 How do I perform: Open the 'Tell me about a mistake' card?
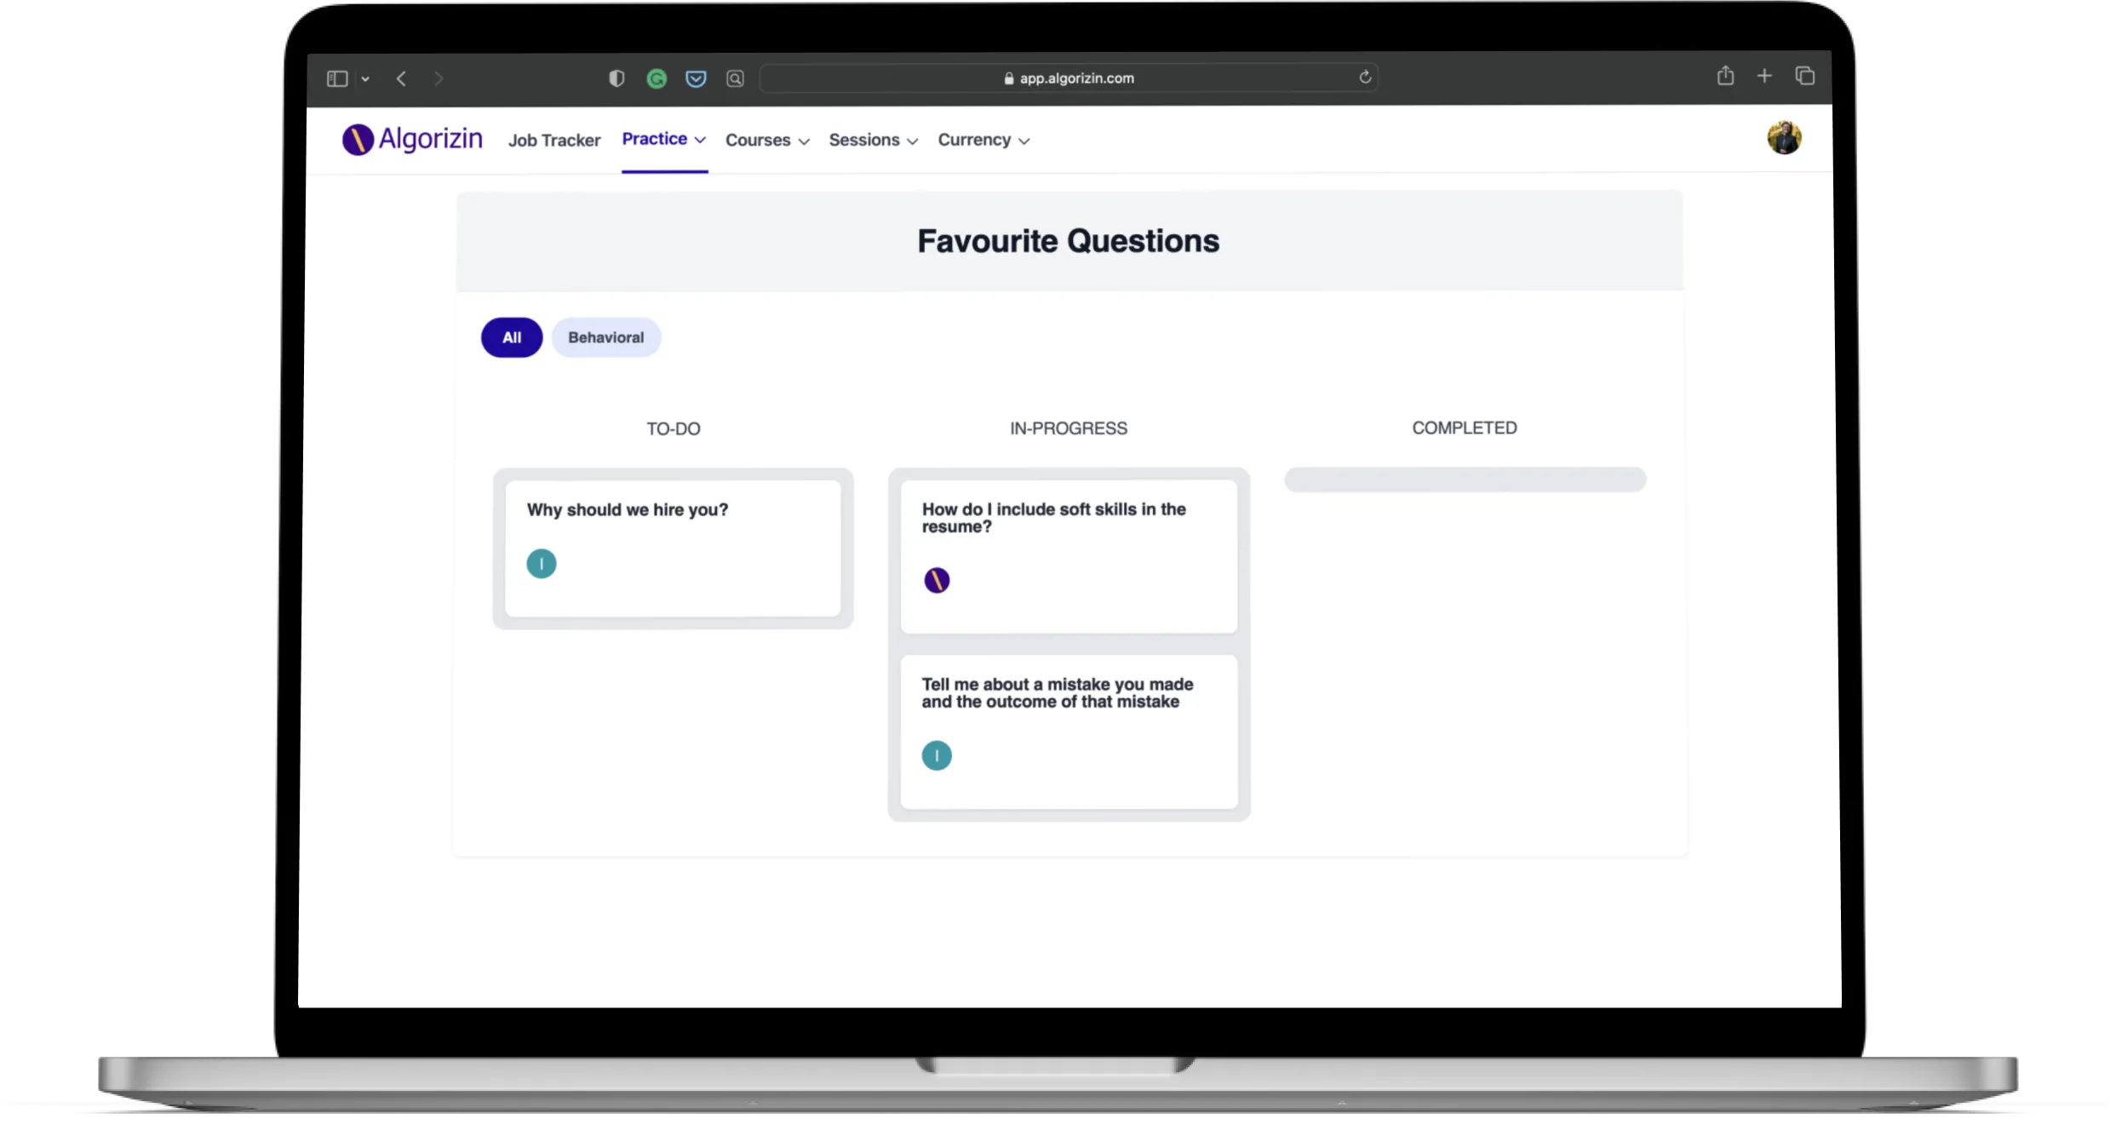click(x=1069, y=731)
